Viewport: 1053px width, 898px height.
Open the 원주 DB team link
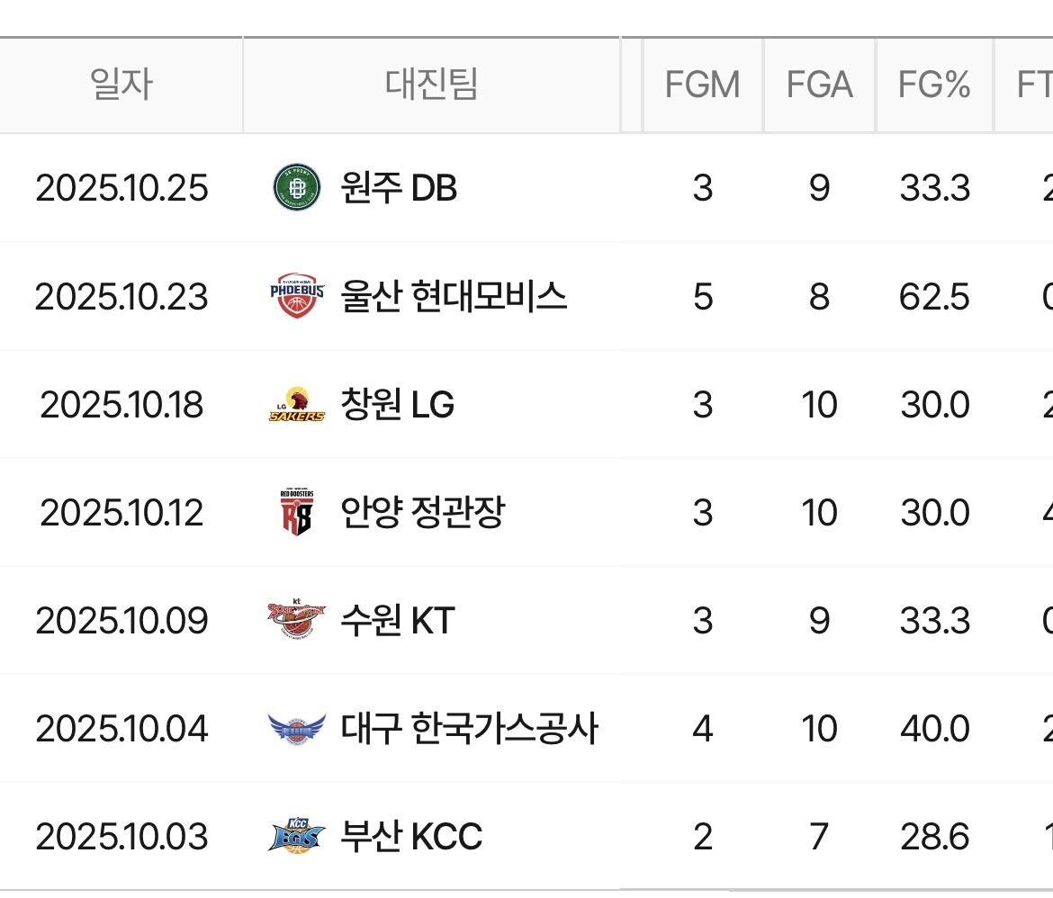[x=399, y=188]
